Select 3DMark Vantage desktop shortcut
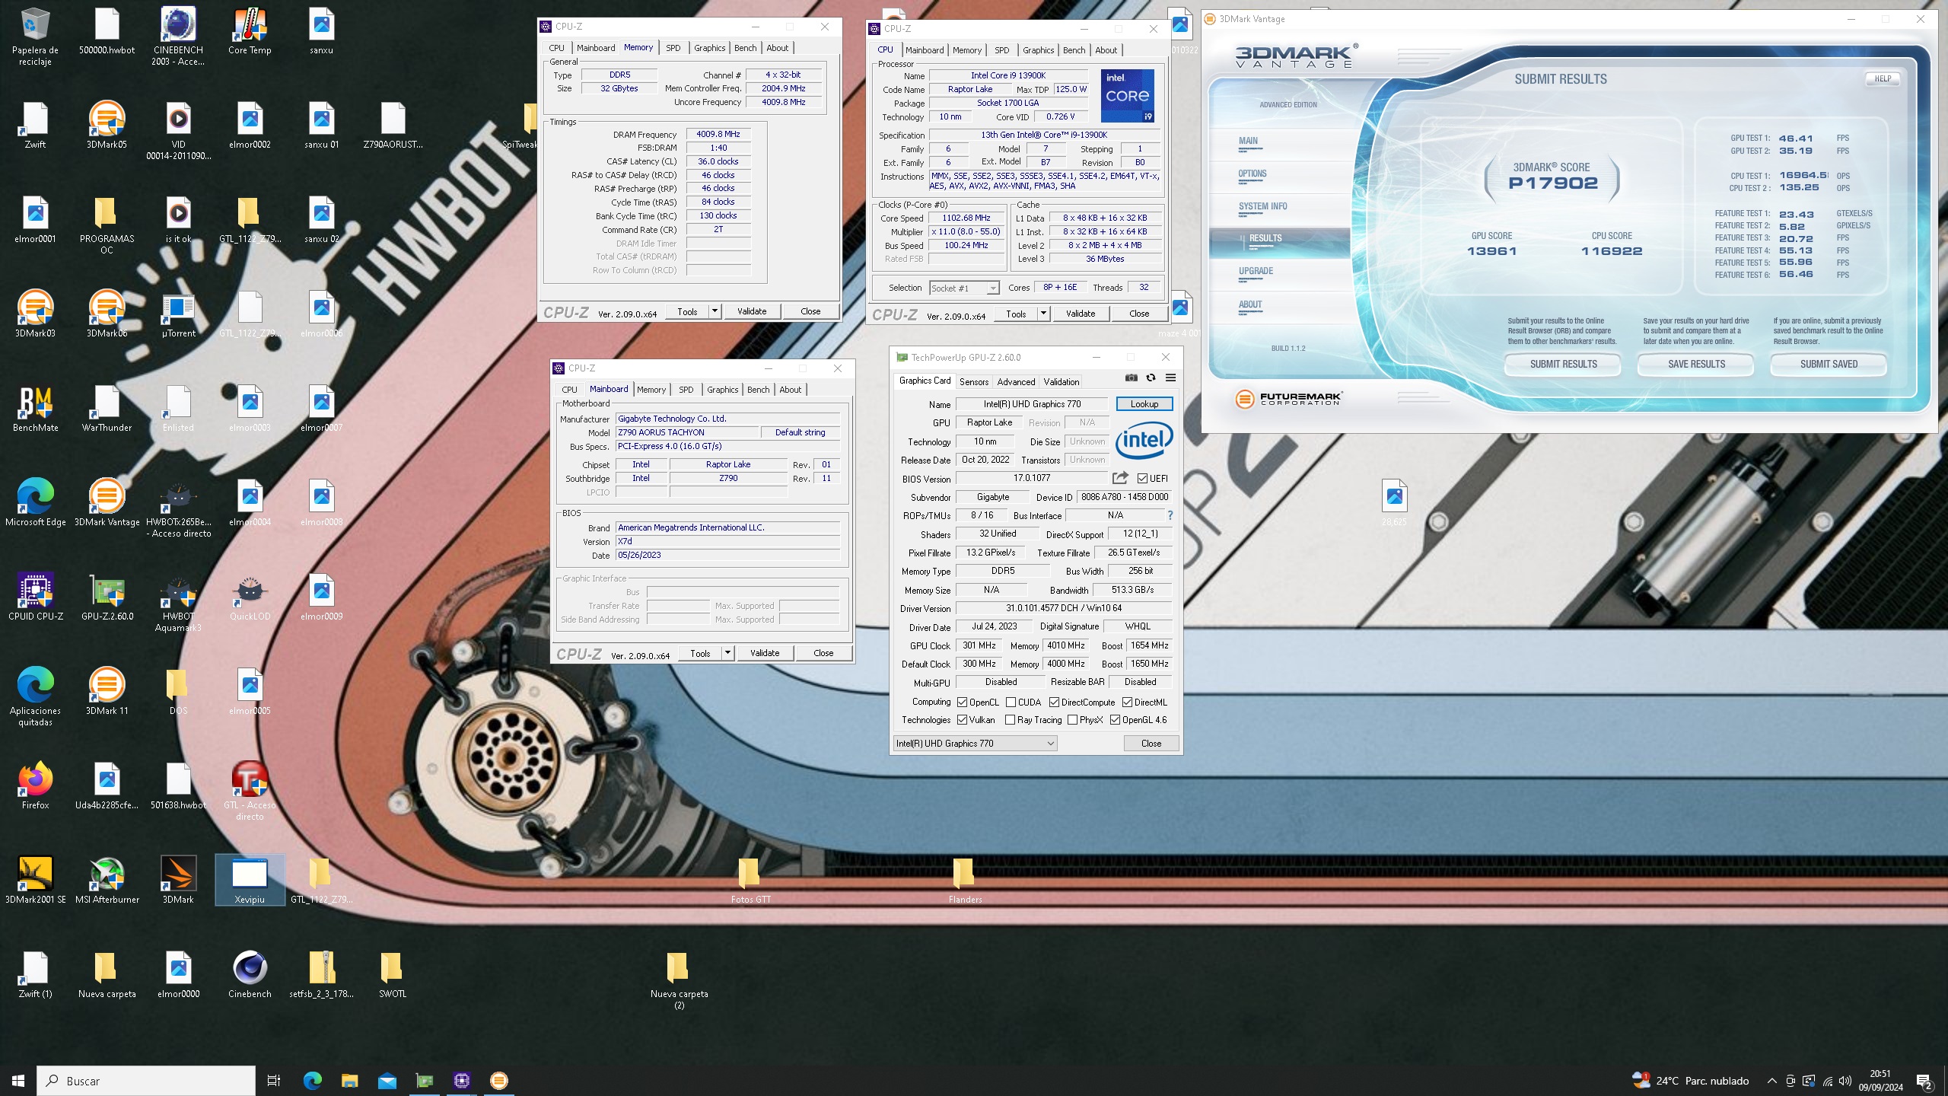The width and height of the screenshot is (1948, 1096). pos(107,503)
